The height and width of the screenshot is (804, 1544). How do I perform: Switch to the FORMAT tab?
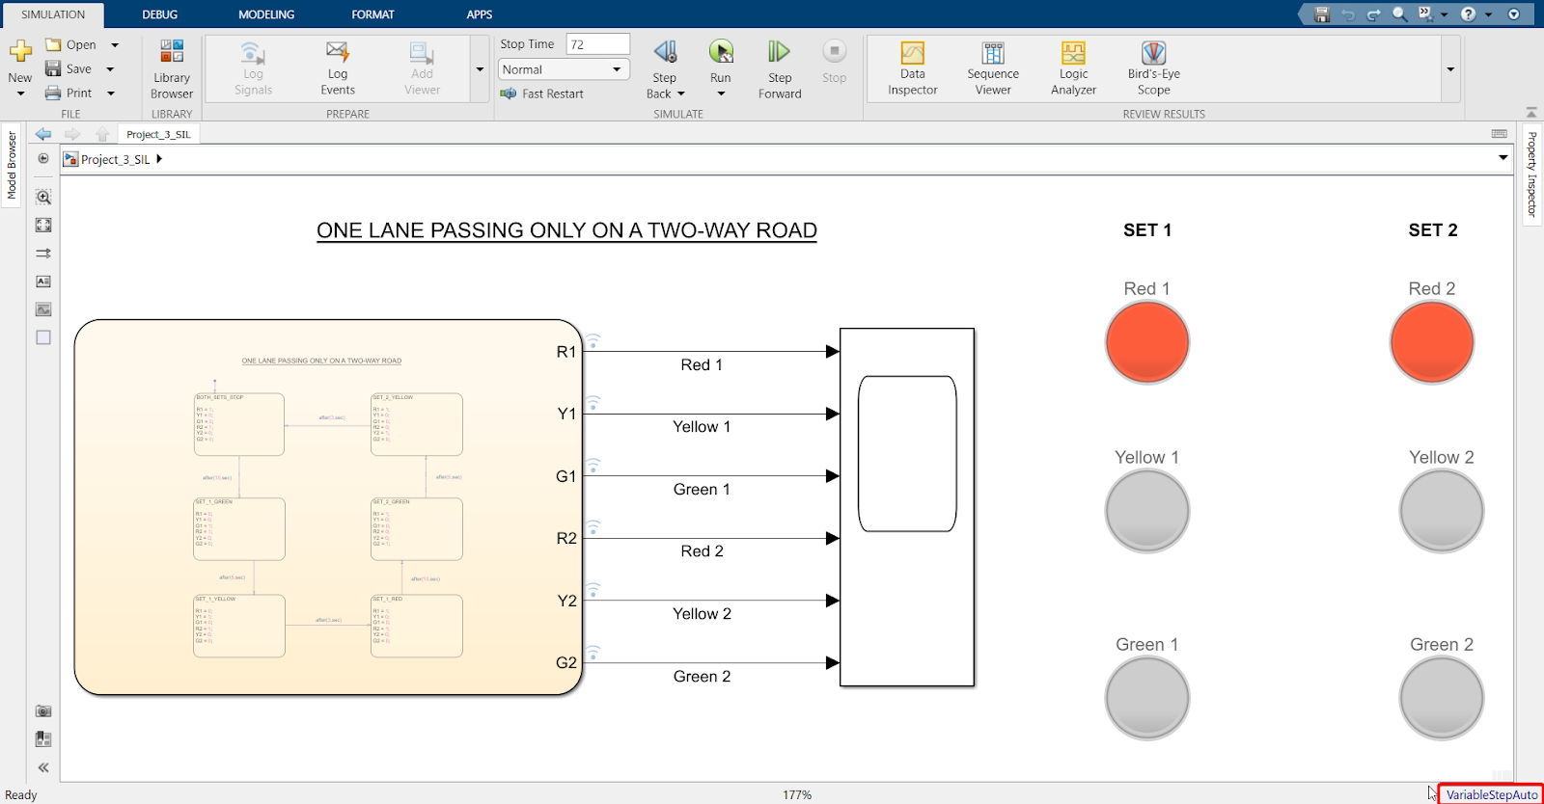point(373,14)
